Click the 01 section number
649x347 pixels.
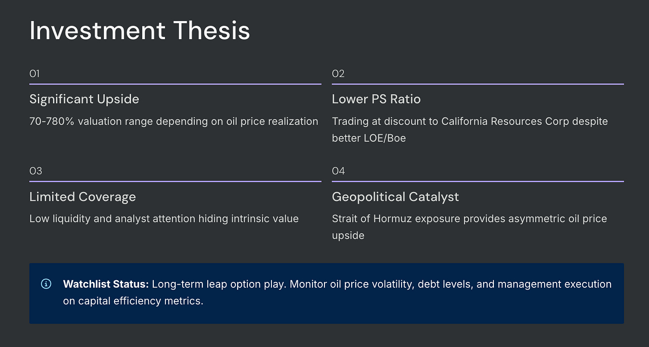pos(34,73)
